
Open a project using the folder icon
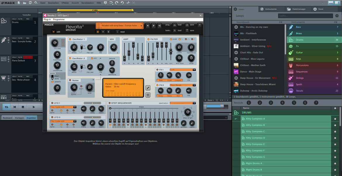25,3
